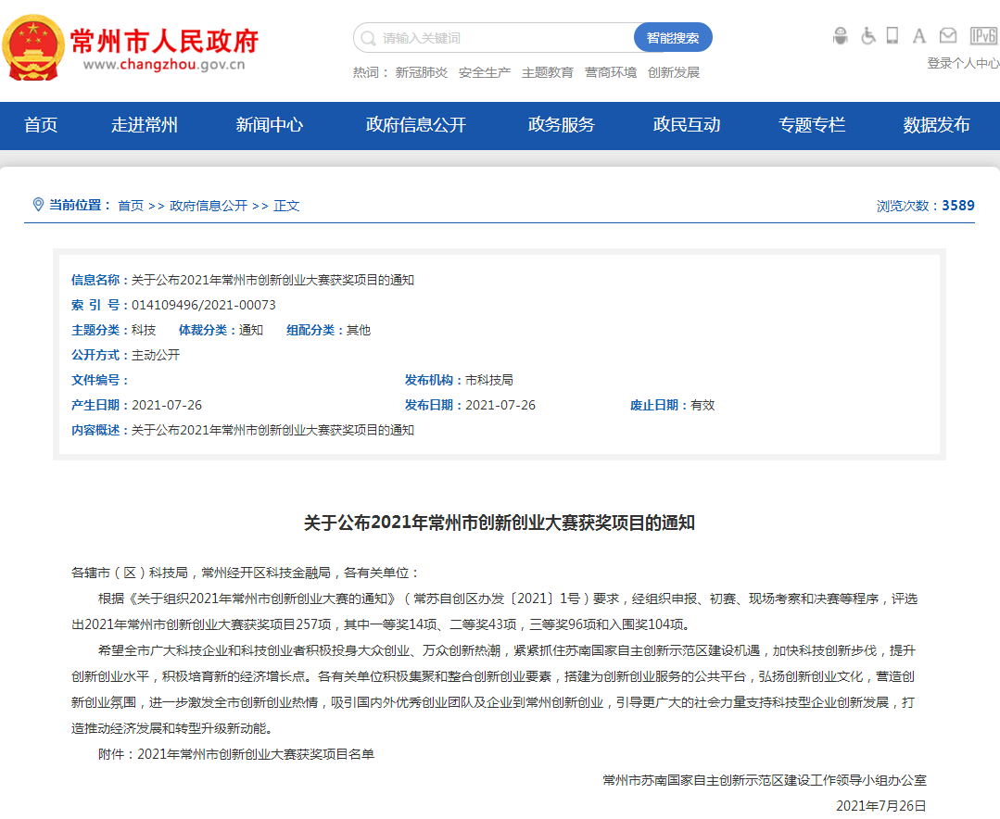
Task: Click 组配分类 value 其他
Action: tap(359, 330)
